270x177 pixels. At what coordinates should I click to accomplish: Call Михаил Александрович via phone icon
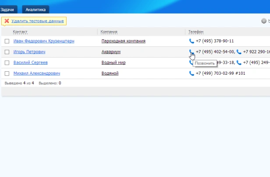click(192, 73)
